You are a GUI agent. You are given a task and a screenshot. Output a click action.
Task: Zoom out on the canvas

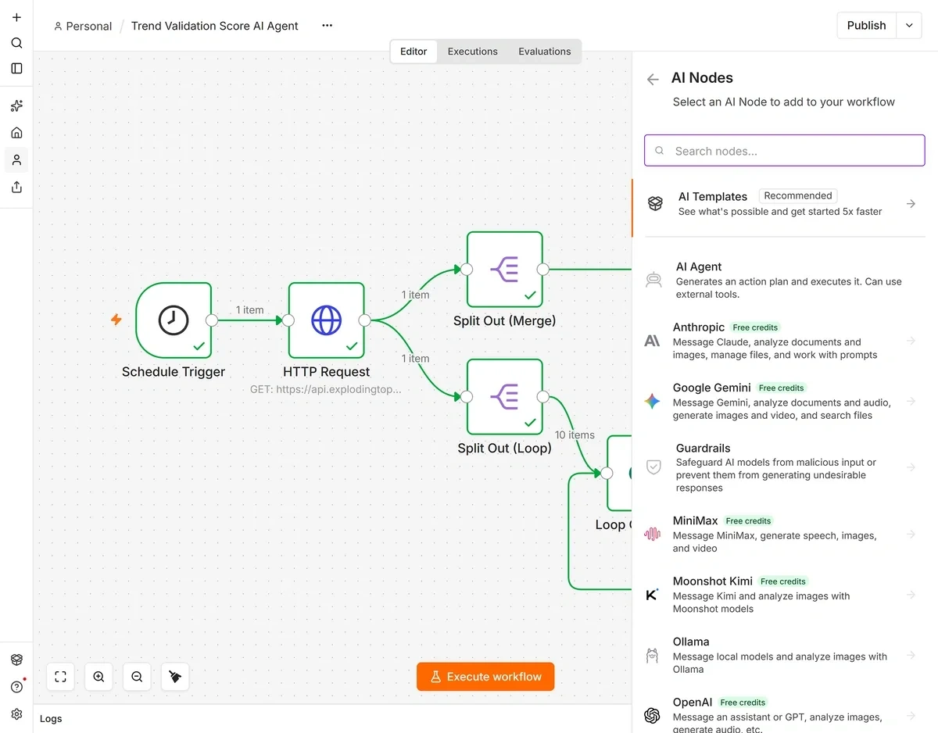pos(137,677)
